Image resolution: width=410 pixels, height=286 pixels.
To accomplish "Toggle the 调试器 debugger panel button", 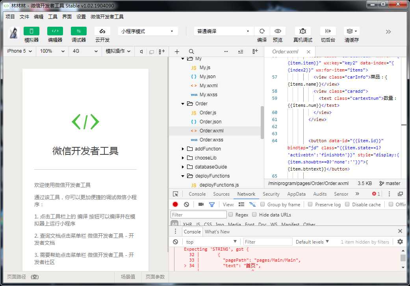I will (x=79, y=31).
